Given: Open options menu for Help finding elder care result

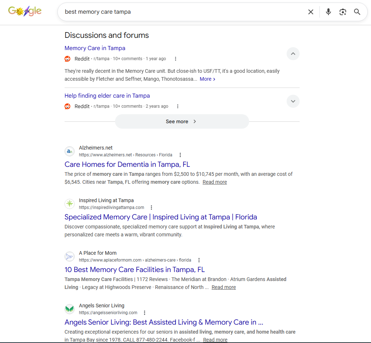Looking at the screenshot, I should (178, 106).
